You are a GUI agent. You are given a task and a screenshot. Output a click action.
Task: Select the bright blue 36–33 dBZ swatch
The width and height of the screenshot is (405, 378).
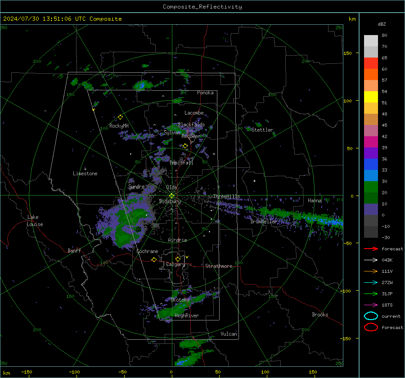371,164
